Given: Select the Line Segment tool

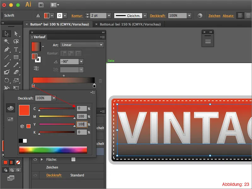Looking at the screenshot, I should click(x=7, y=57).
